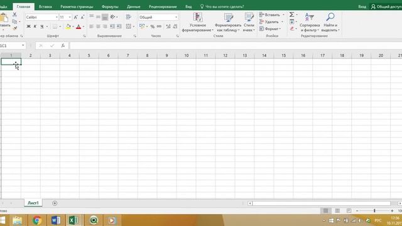Screen dimensions: 402x226
Task: Switch to the Данные tab
Action: pos(134,7)
